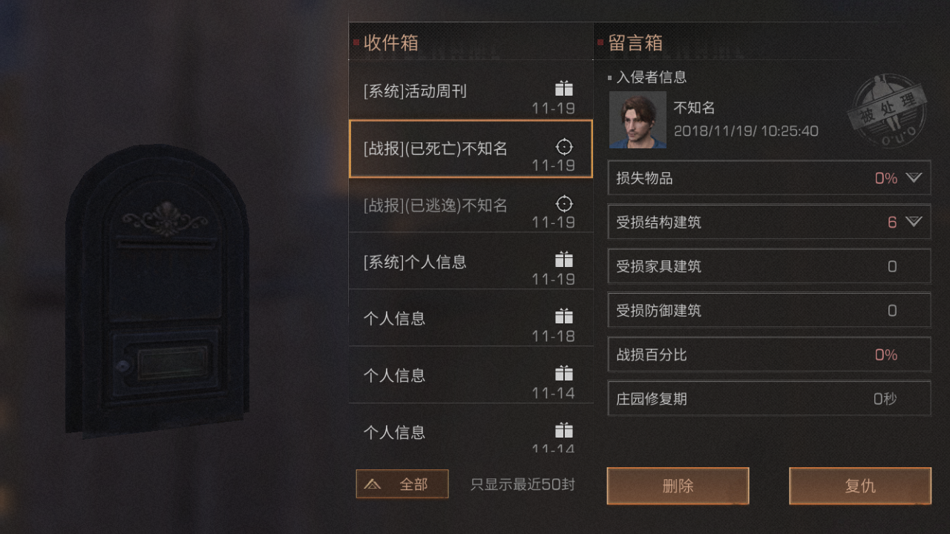Switch to the 留言箱 tab
The height and width of the screenshot is (534, 950).
tap(635, 43)
